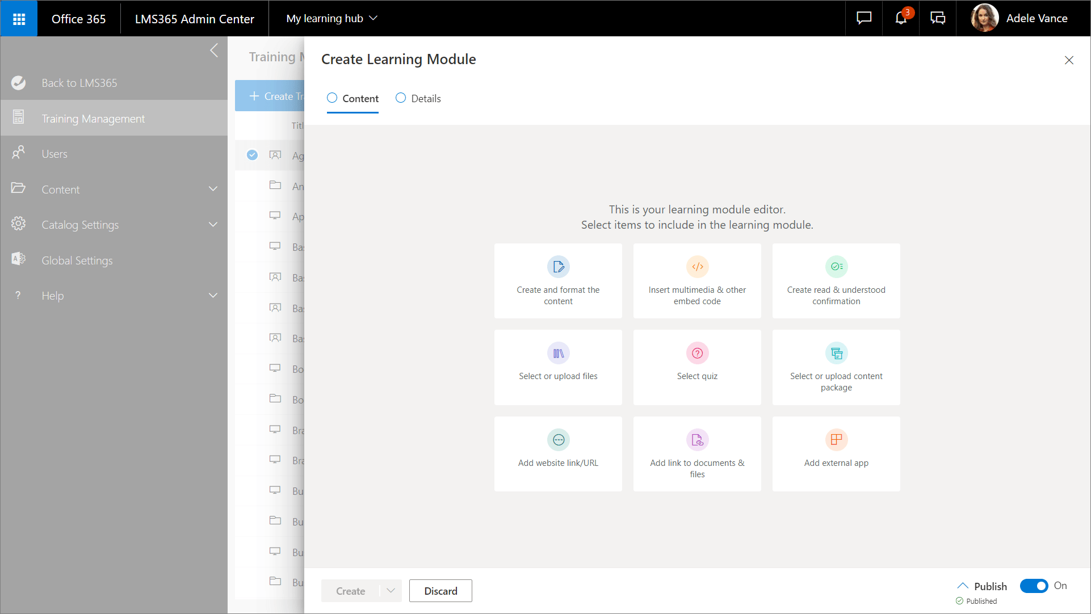Switch to the LMS365 Admin Center

click(x=195, y=18)
